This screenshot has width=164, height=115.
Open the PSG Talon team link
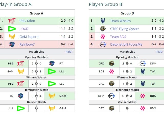pyautogui.click(x=27, y=21)
